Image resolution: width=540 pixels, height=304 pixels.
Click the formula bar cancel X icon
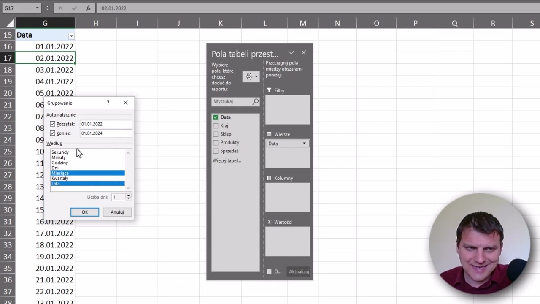click(60, 8)
